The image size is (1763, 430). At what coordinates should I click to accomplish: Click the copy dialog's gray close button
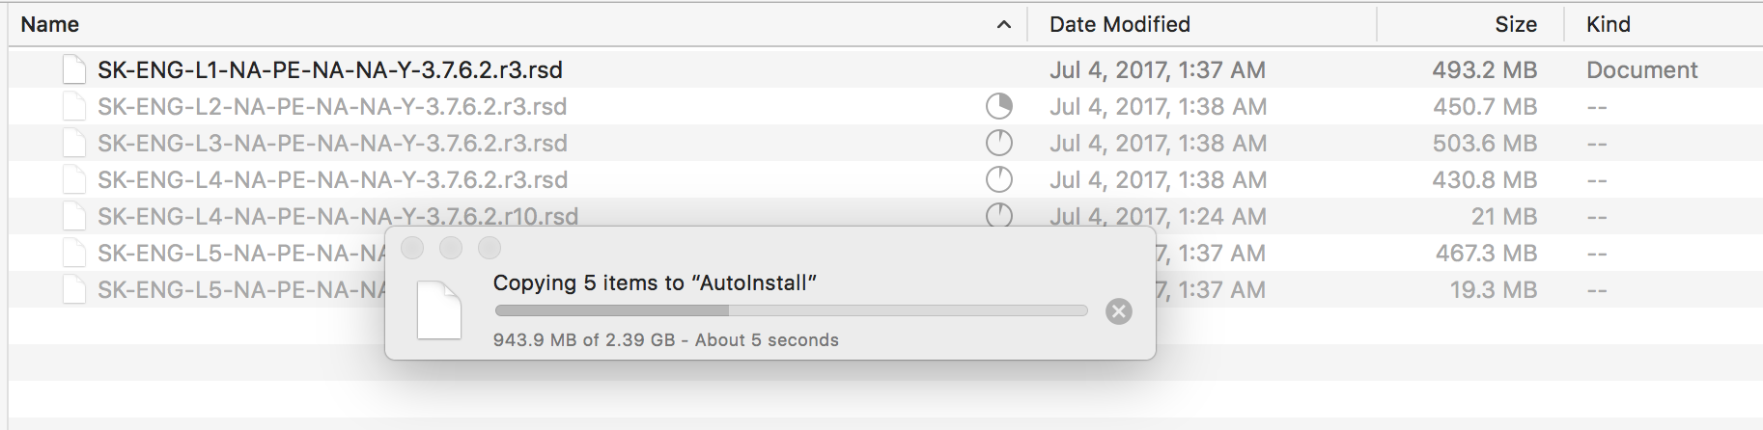coord(412,248)
